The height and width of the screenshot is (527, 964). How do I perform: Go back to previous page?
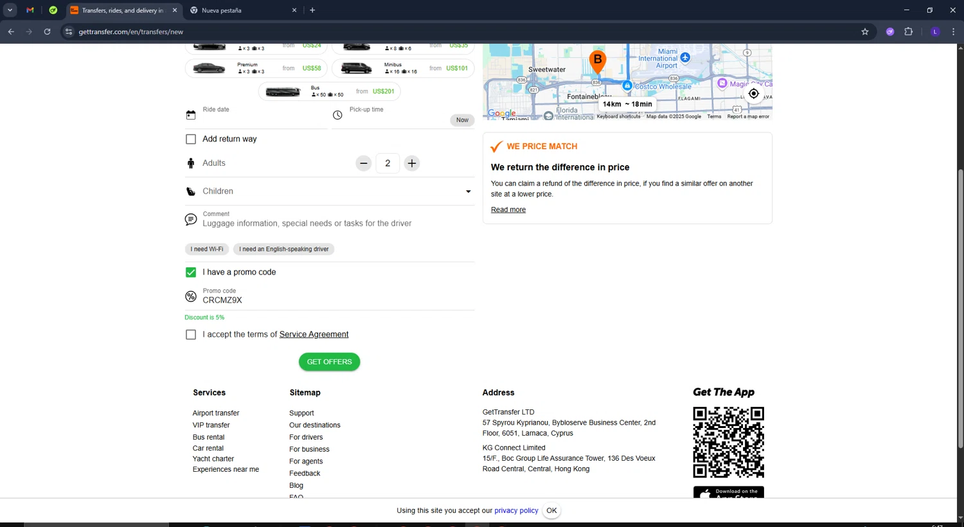point(11,31)
